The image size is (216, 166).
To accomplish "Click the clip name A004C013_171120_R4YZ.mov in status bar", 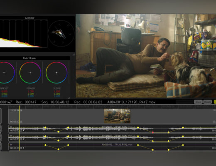I will pyautogui.click(x=131, y=102).
